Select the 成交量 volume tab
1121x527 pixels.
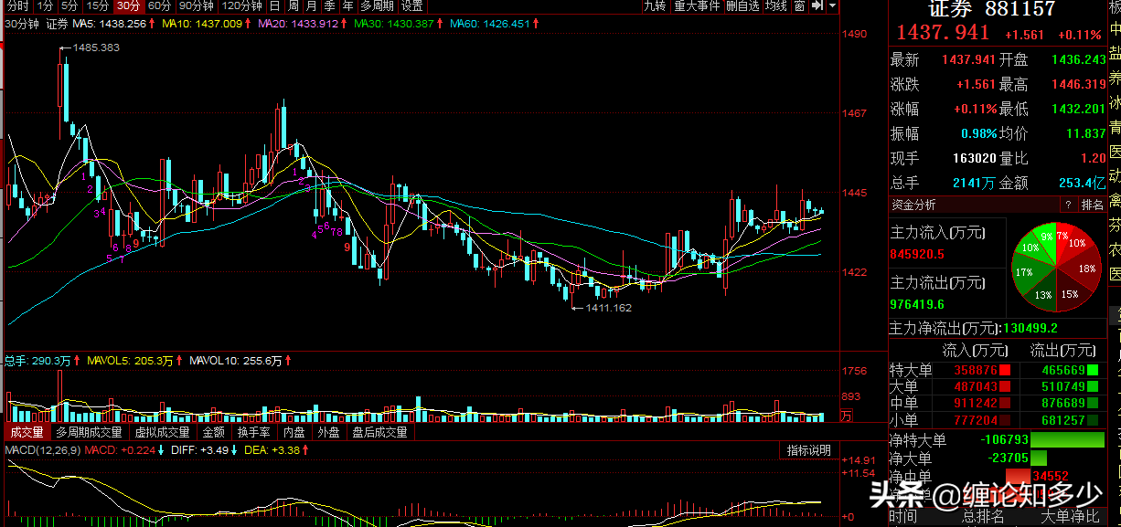pos(26,432)
